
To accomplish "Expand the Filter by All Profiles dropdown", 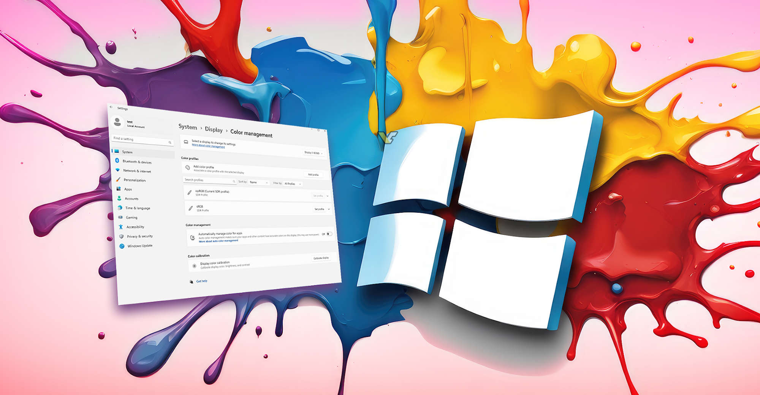I will 293,184.
